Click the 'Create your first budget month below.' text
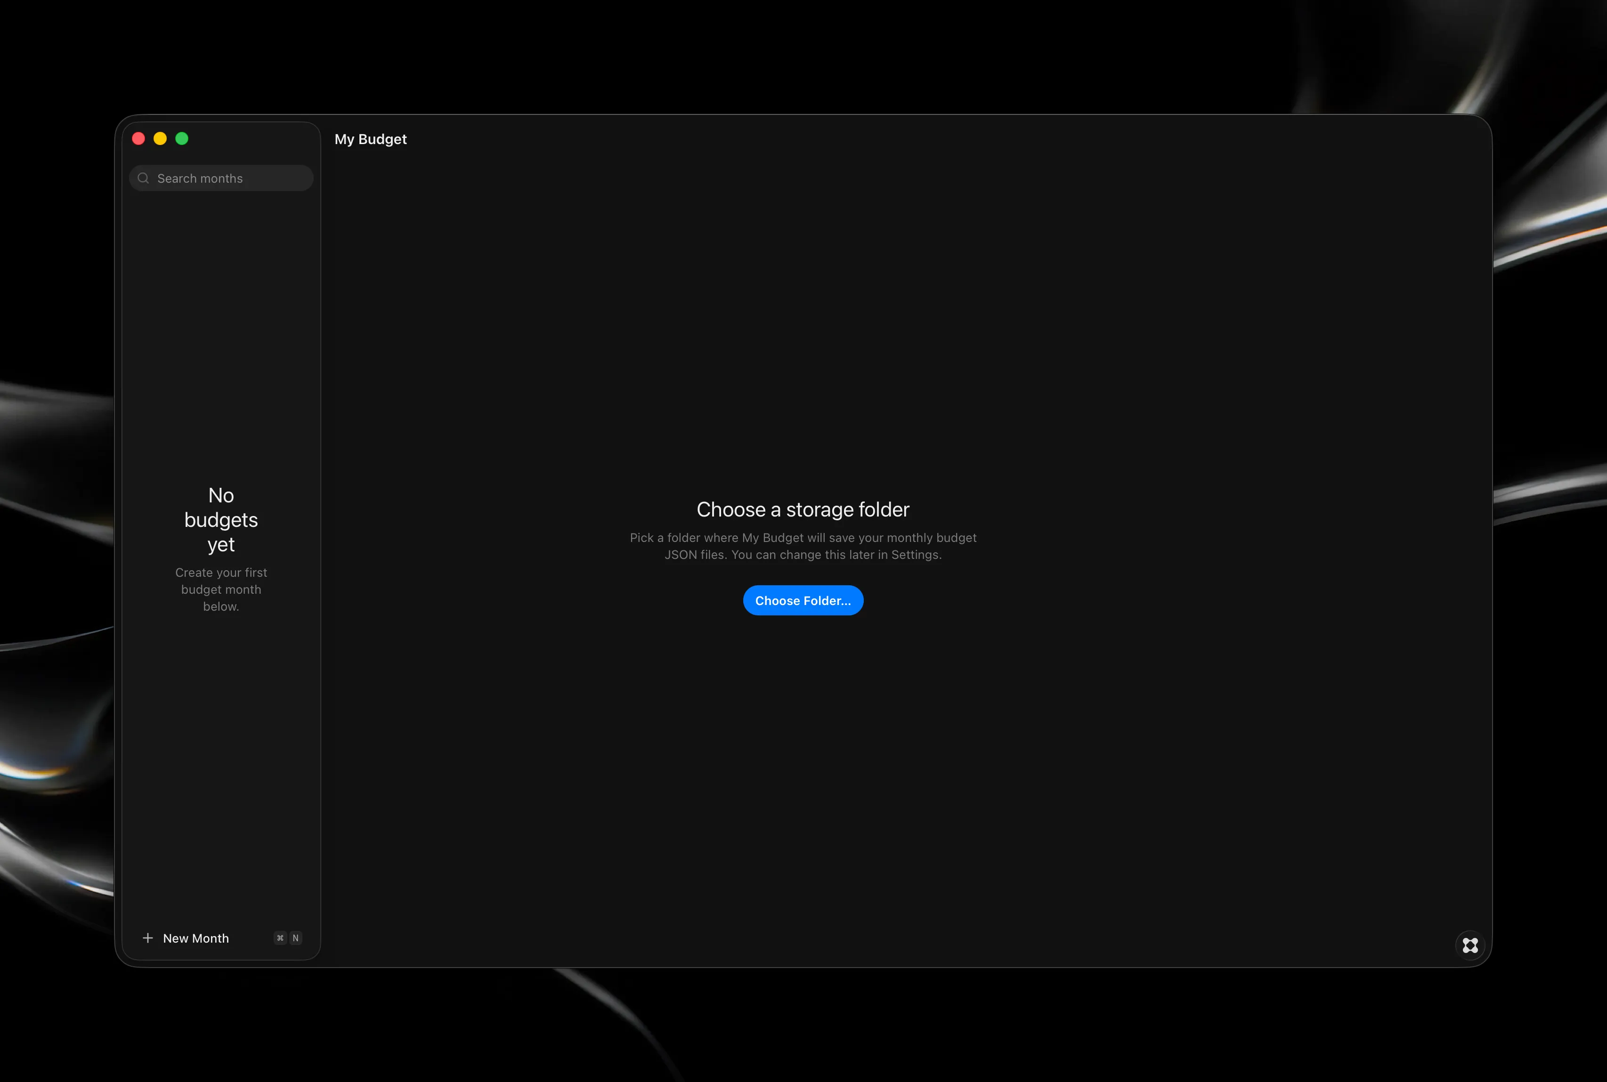The height and width of the screenshot is (1082, 1607). pyautogui.click(x=221, y=589)
